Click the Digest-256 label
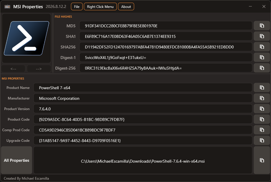The height and width of the screenshot is (182, 271). point(65,68)
